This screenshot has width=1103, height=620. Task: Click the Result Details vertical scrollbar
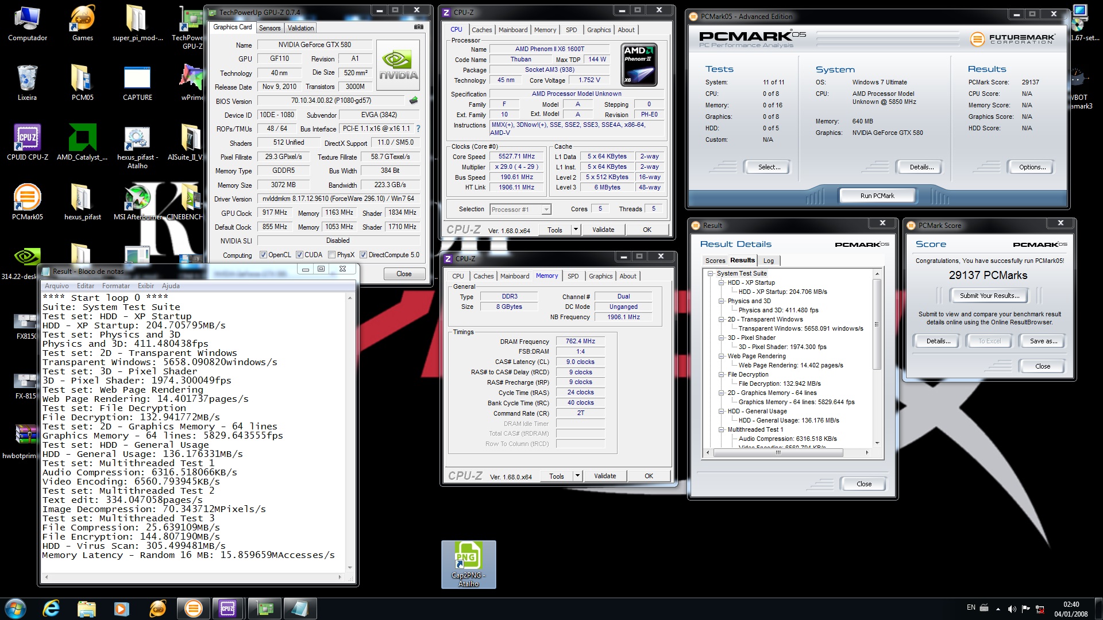(877, 324)
